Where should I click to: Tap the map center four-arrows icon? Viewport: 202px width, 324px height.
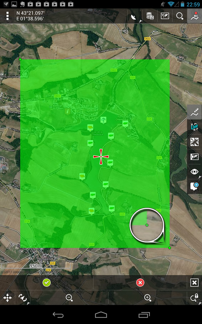pyautogui.click(x=7, y=298)
